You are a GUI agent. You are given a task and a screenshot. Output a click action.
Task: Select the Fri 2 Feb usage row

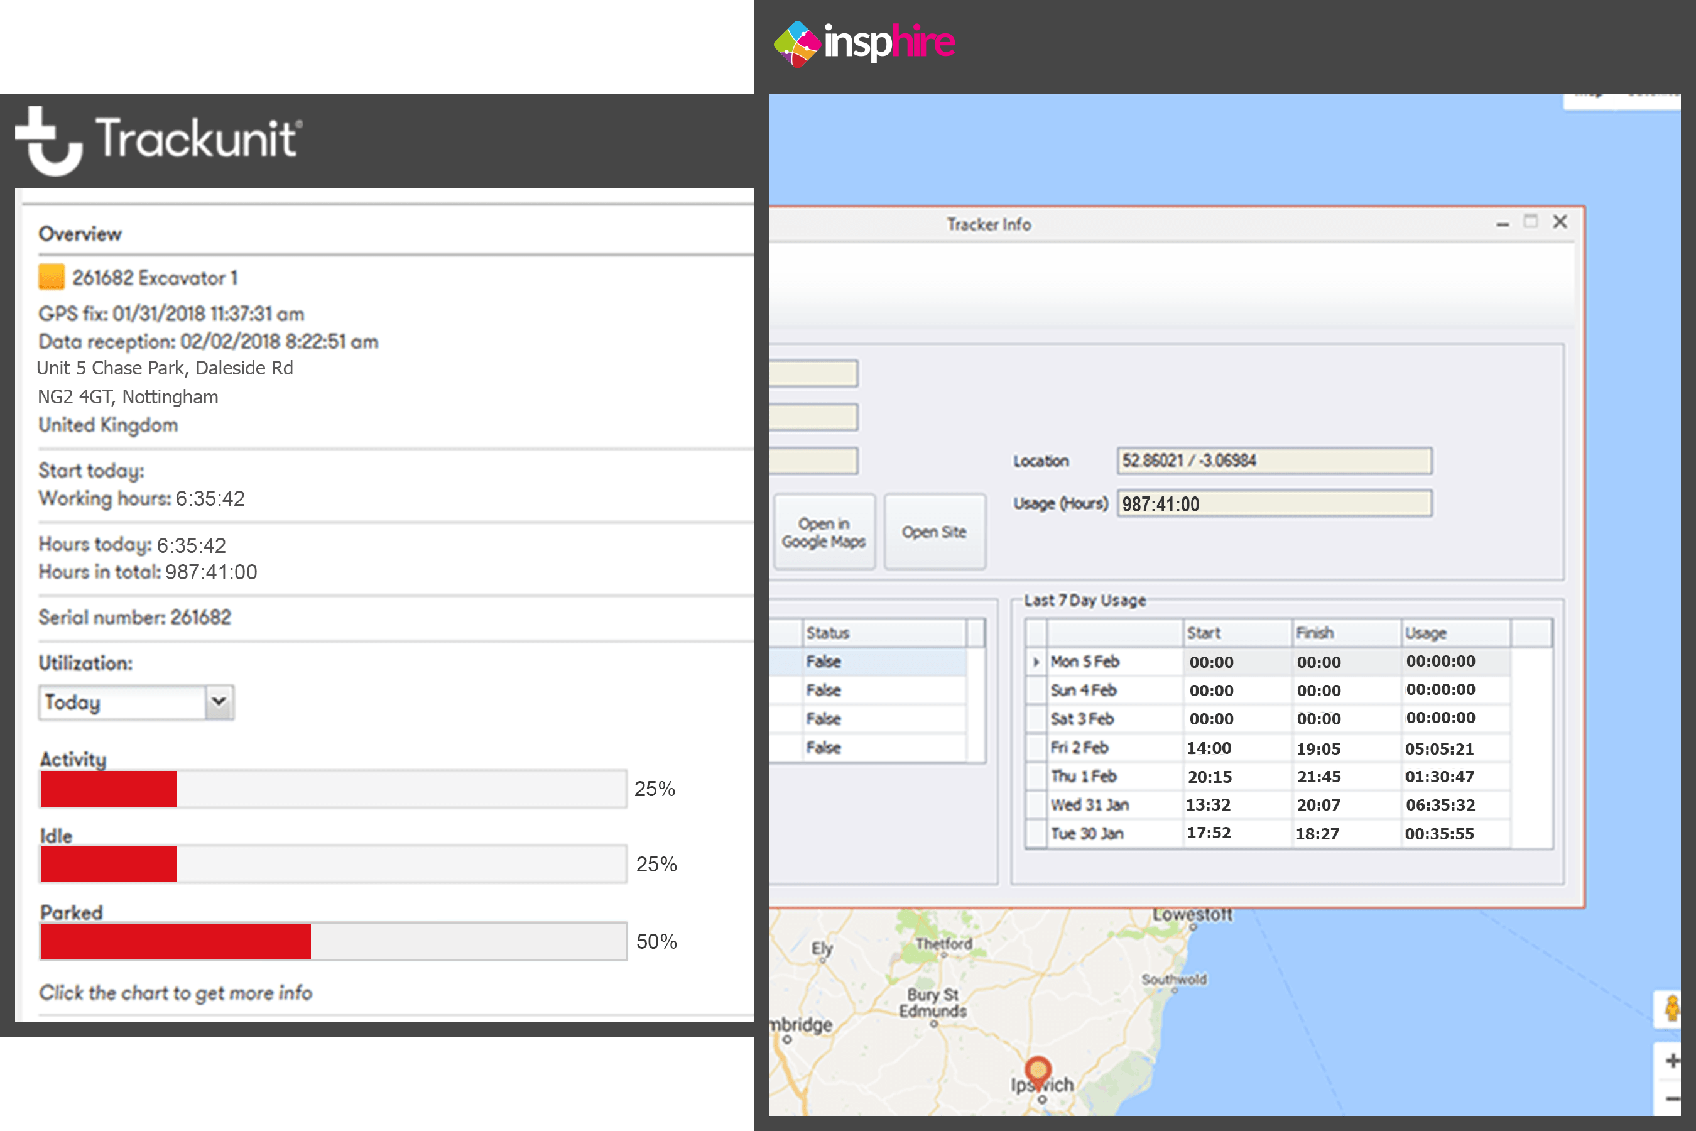click(x=1268, y=748)
